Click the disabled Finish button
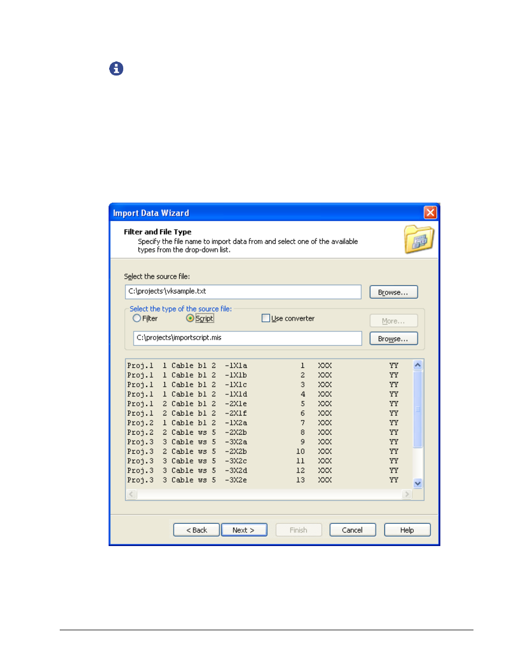The image size is (518, 671). click(299, 530)
